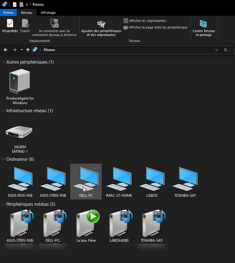This screenshot has width=235, height=263.
Task: Open address bar history dropdown
Action: [217, 50]
